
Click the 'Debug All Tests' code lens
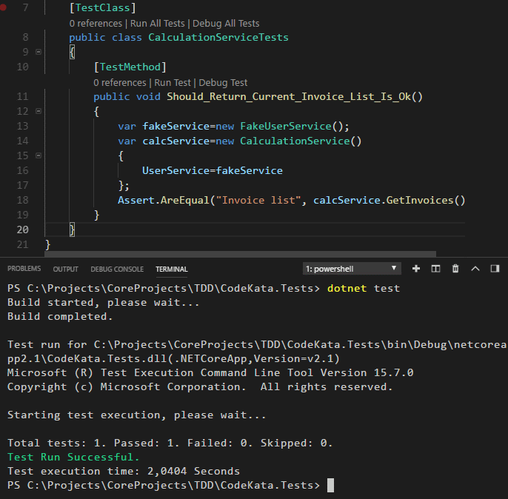pos(226,23)
